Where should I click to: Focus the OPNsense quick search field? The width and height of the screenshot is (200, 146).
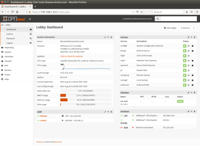click(x=178, y=19)
